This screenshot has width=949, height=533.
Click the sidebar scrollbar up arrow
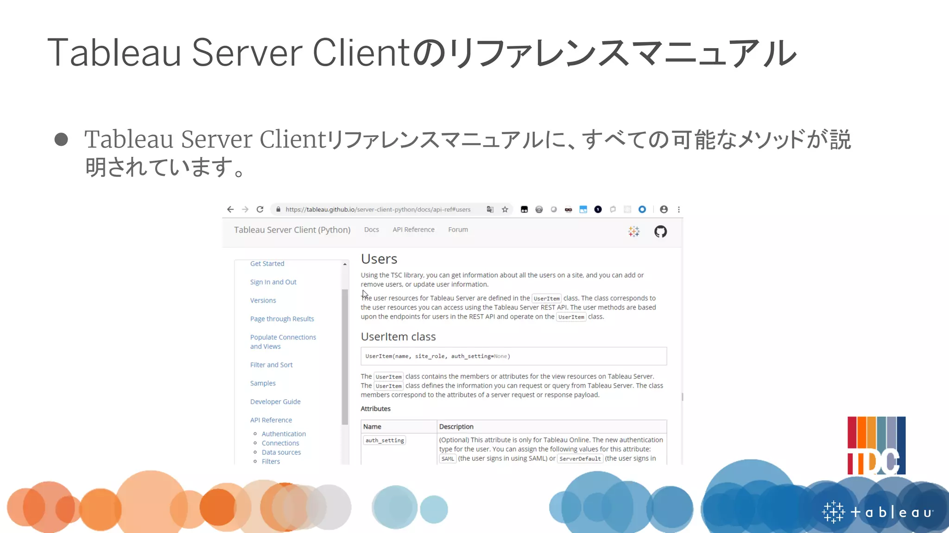coord(345,264)
